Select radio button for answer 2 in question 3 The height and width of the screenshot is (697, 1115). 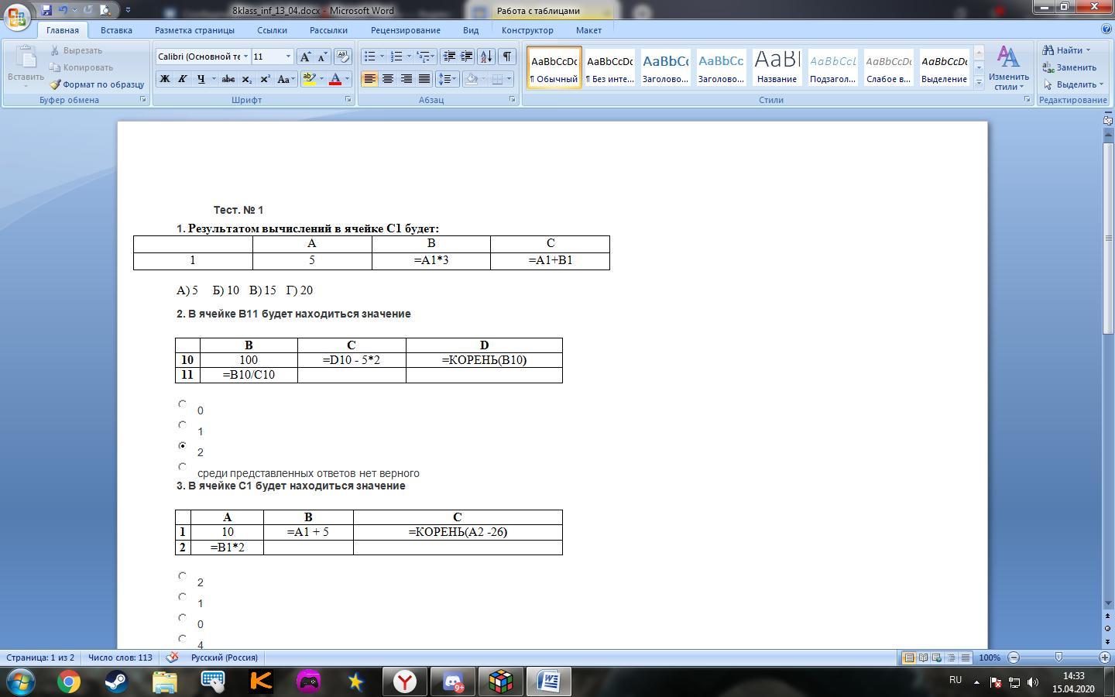(x=182, y=575)
